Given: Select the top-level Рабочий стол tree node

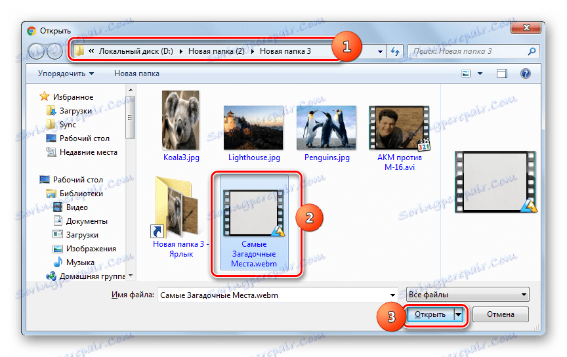Looking at the screenshot, I should coord(77,179).
